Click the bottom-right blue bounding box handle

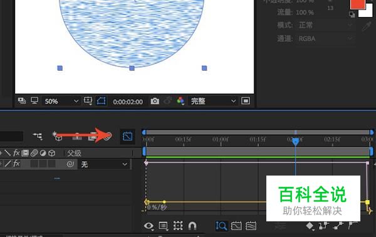[204, 68]
